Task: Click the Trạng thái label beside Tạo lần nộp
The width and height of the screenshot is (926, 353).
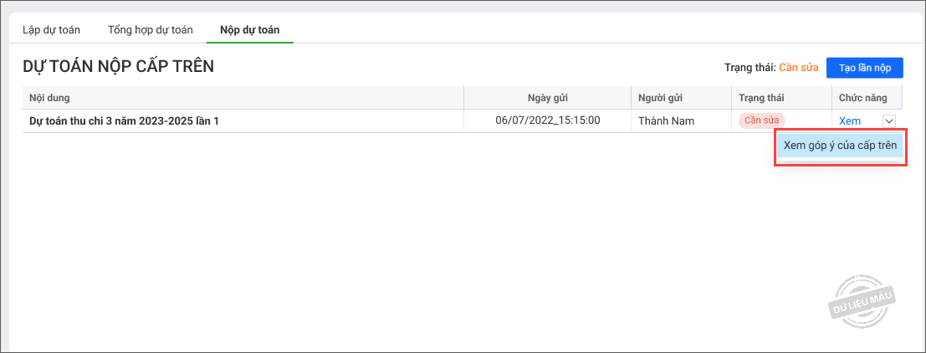Action: click(x=749, y=68)
